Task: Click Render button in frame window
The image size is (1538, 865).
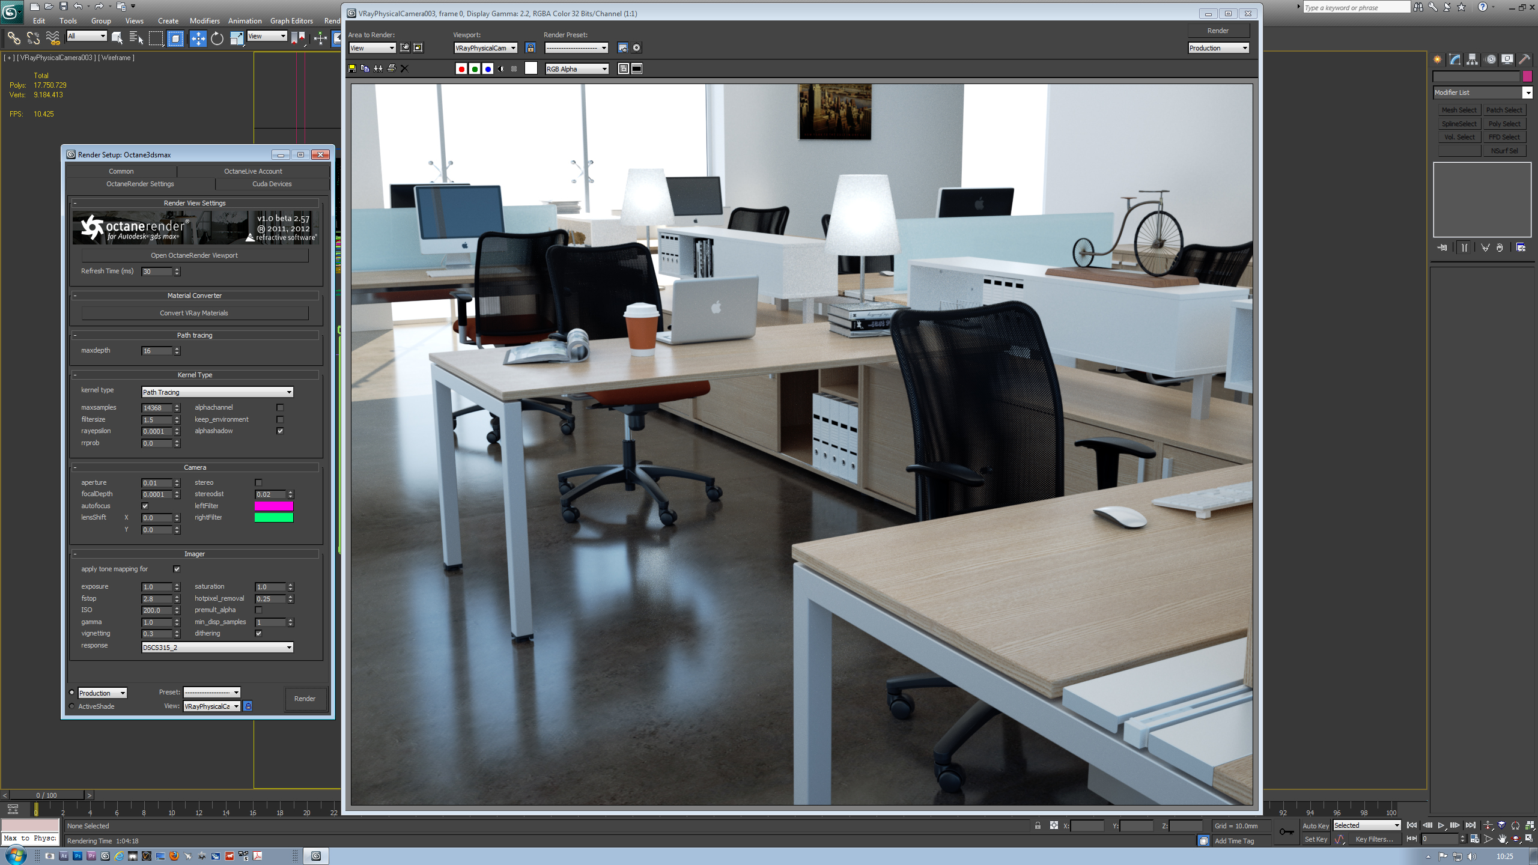Action: [x=1218, y=31]
